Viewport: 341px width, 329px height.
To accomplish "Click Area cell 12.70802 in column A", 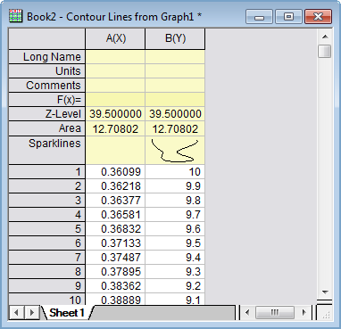I will tap(115, 128).
